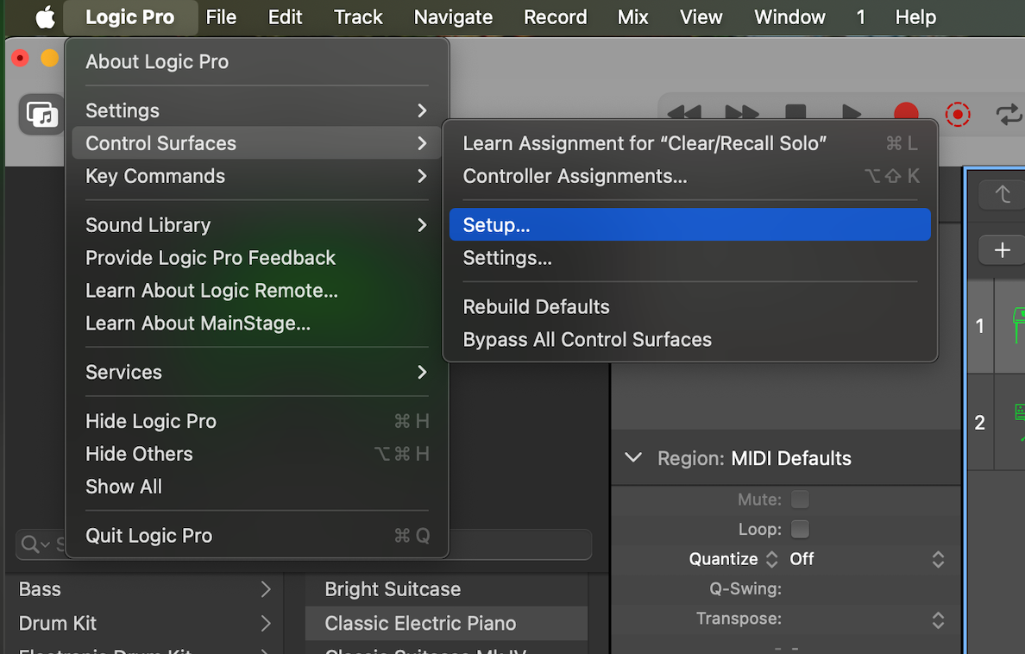Open the Window menu

pos(789,17)
